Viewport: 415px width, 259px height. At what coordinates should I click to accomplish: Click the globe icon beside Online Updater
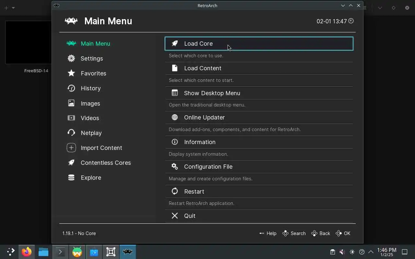[x=175, y=117]
